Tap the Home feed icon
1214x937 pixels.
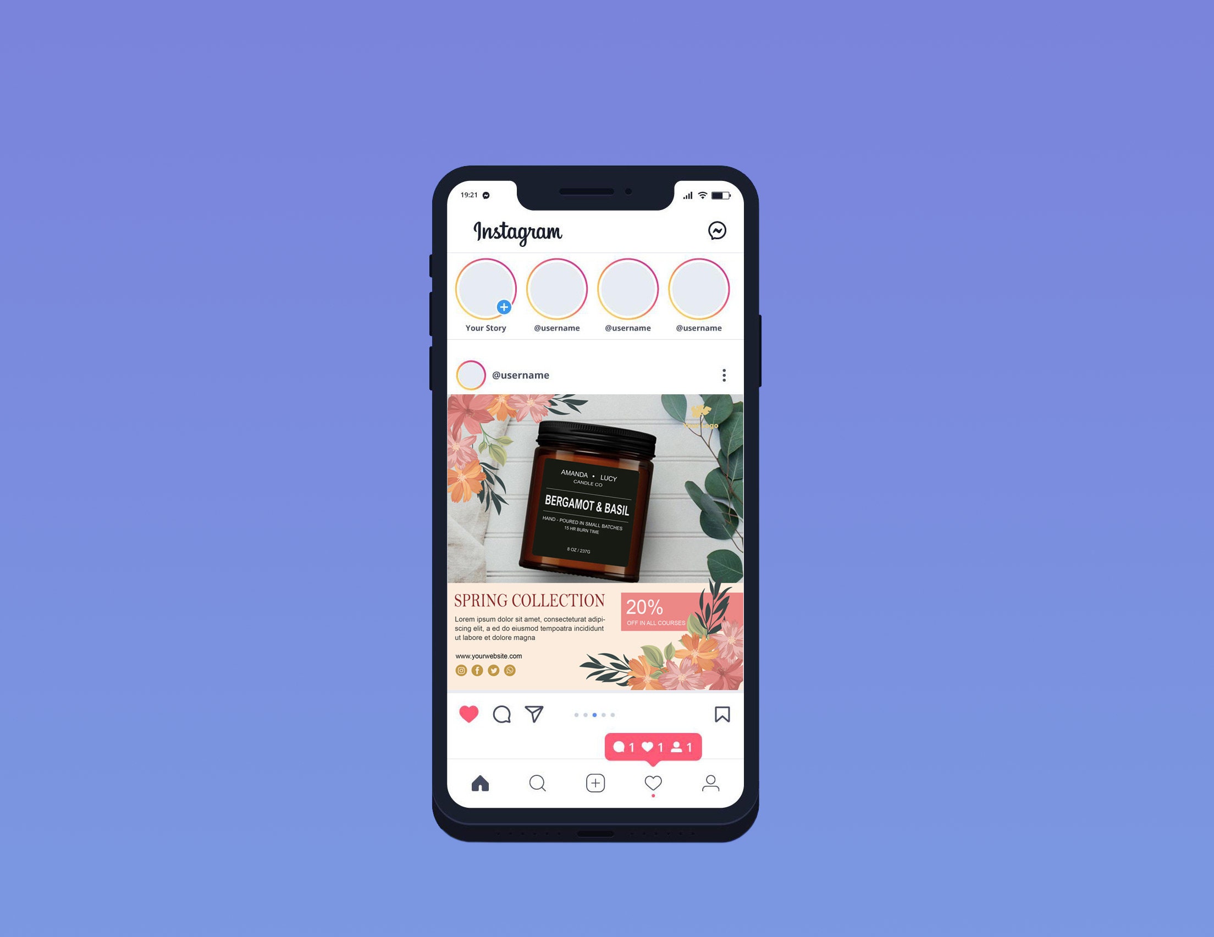[480, 782]
